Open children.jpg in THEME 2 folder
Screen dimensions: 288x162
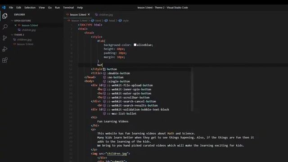(x=24, y=40)
